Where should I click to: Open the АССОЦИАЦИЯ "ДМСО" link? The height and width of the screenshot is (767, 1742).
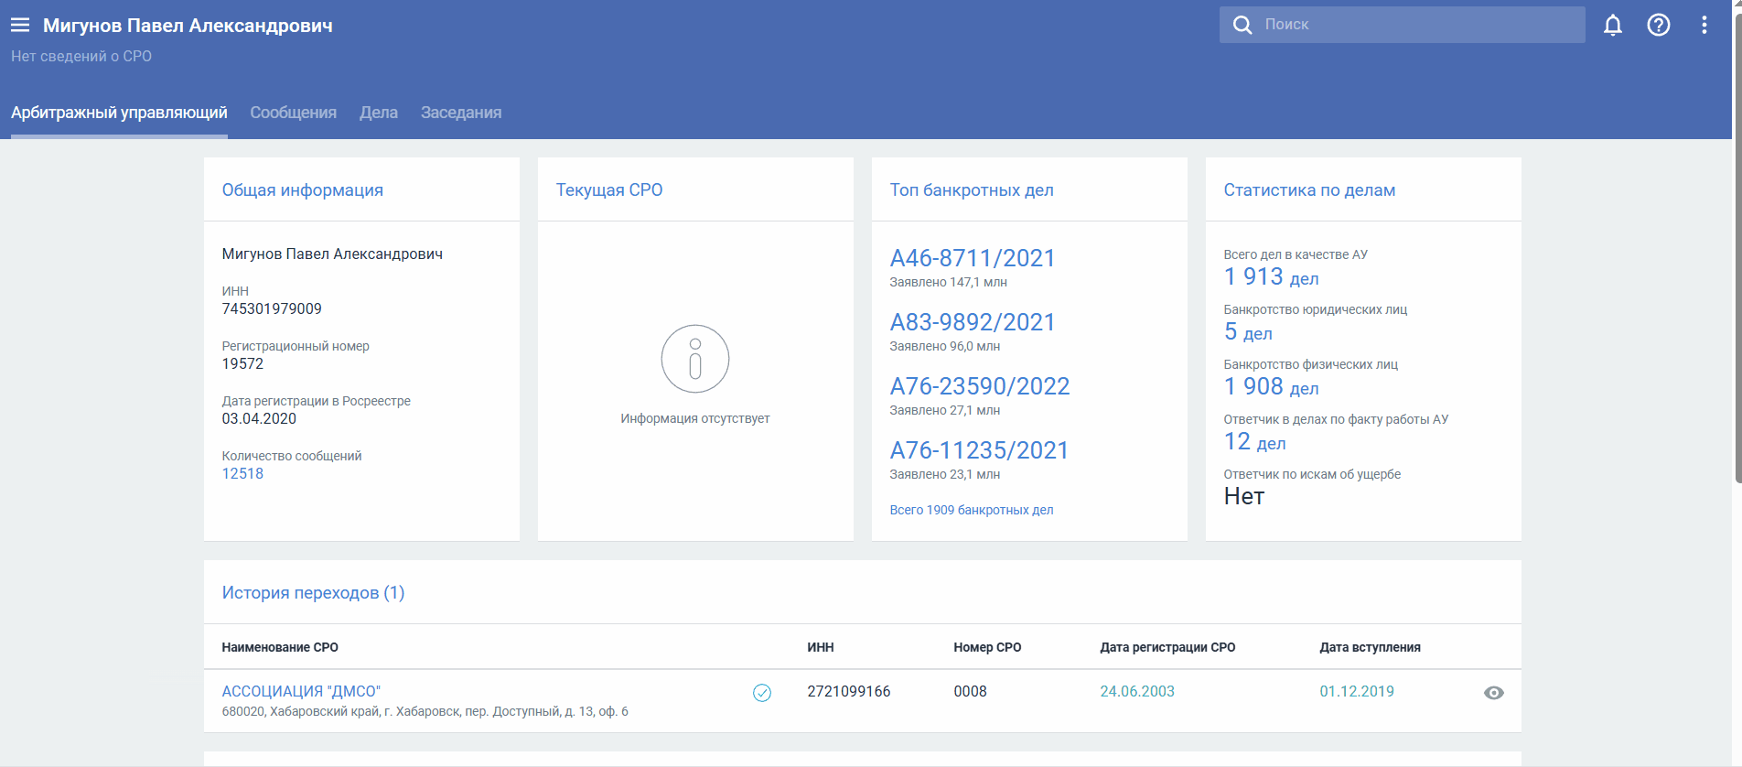coord(301,691)
